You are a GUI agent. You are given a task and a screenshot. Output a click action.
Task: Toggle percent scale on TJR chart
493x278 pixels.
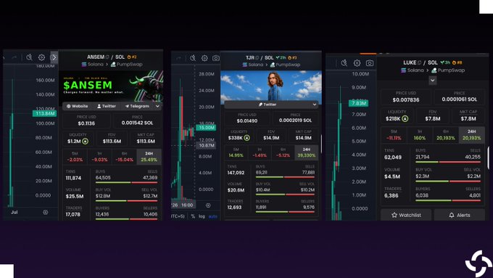coord(193,216)
